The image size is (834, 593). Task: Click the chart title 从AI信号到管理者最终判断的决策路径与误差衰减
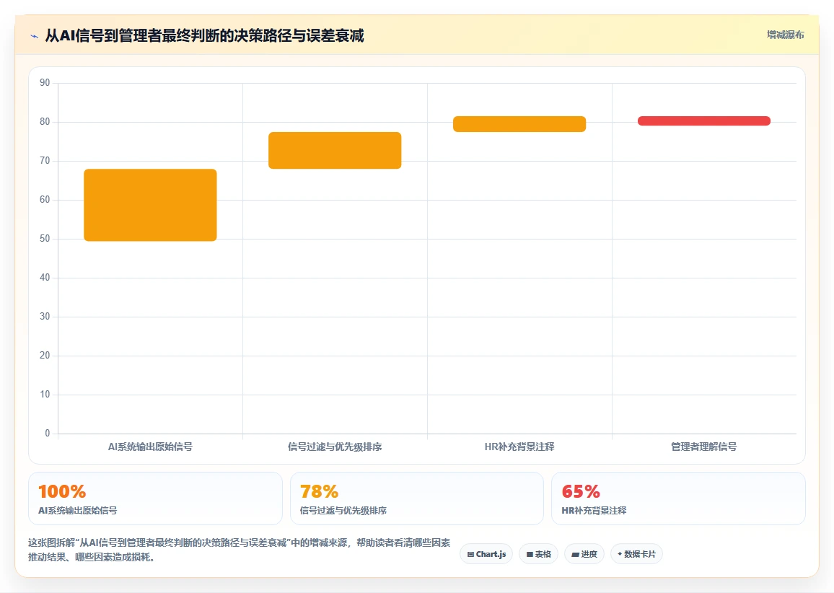click(204, 35)
